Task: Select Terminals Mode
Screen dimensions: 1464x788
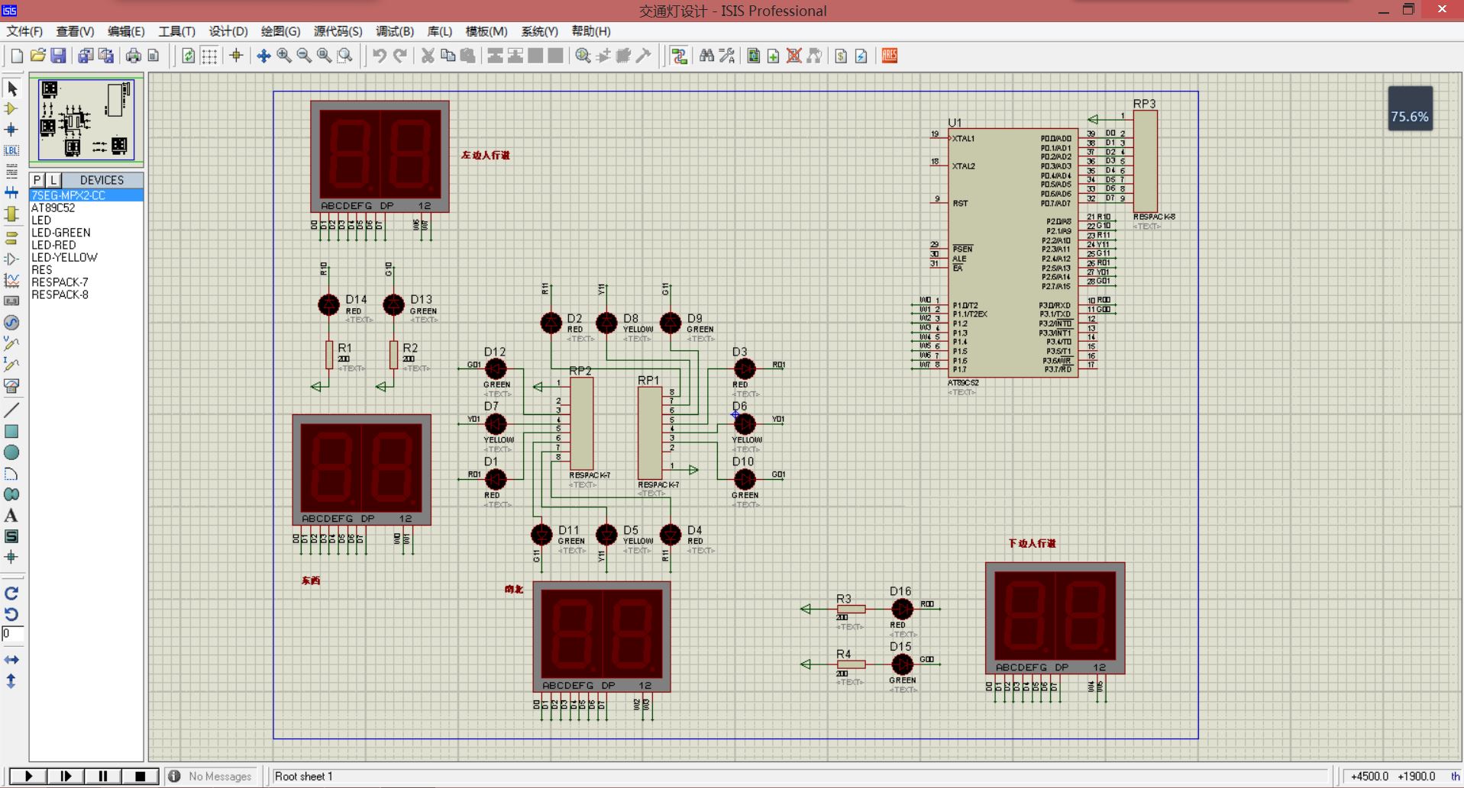Action: (x=11, y=239)
